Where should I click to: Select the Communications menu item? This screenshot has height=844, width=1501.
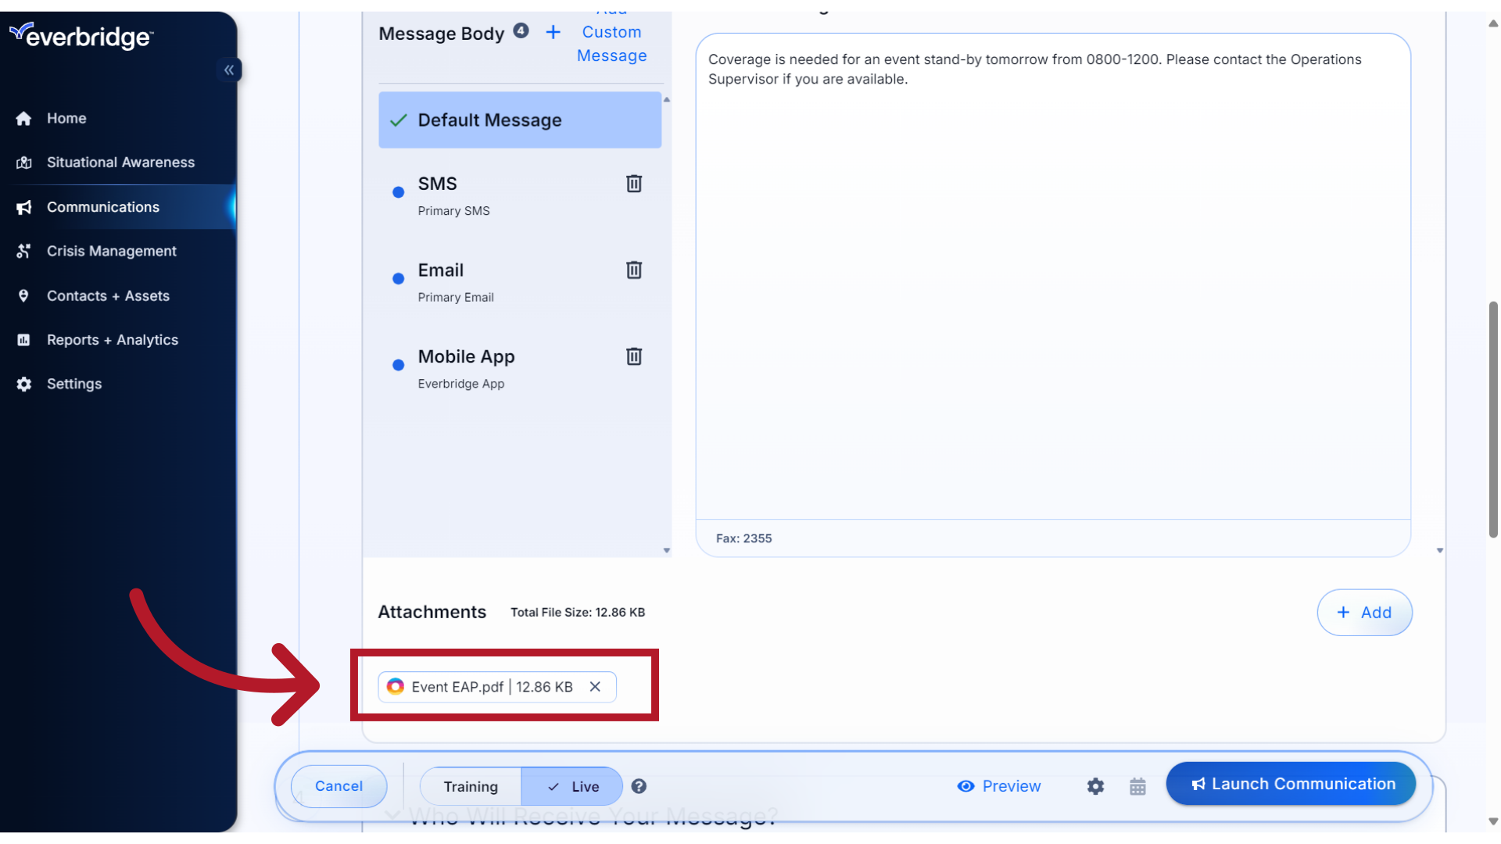103,206
